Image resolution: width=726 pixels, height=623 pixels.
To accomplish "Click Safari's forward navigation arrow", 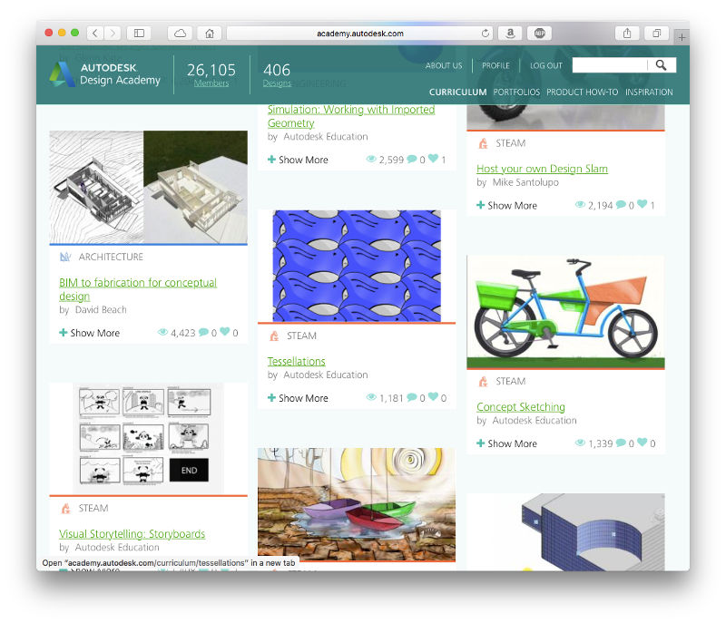I will (x=113, y=33).
